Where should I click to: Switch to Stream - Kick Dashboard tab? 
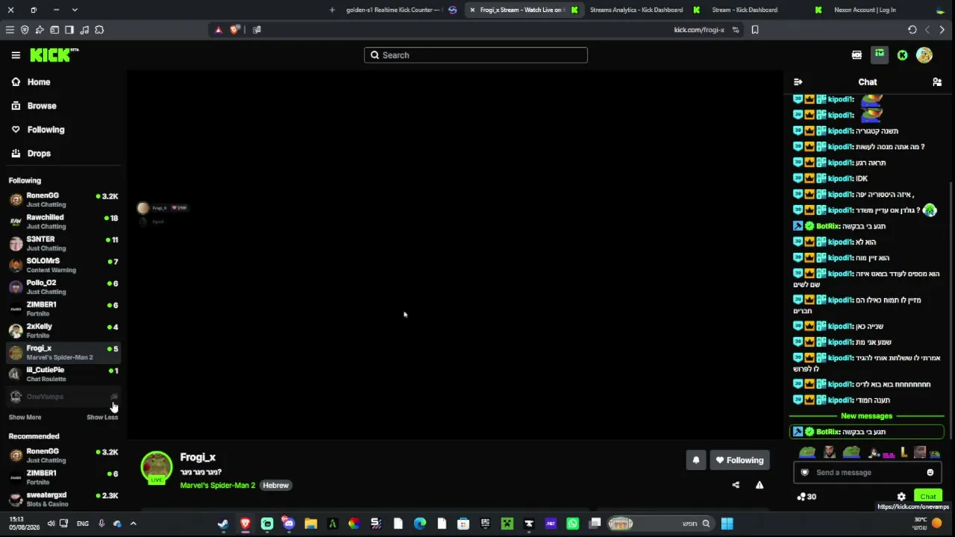tap(744, 10)
